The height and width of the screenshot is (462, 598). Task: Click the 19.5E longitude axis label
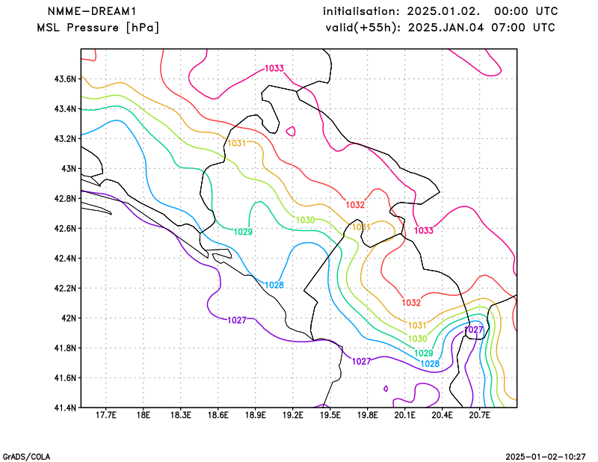[330, 416]
